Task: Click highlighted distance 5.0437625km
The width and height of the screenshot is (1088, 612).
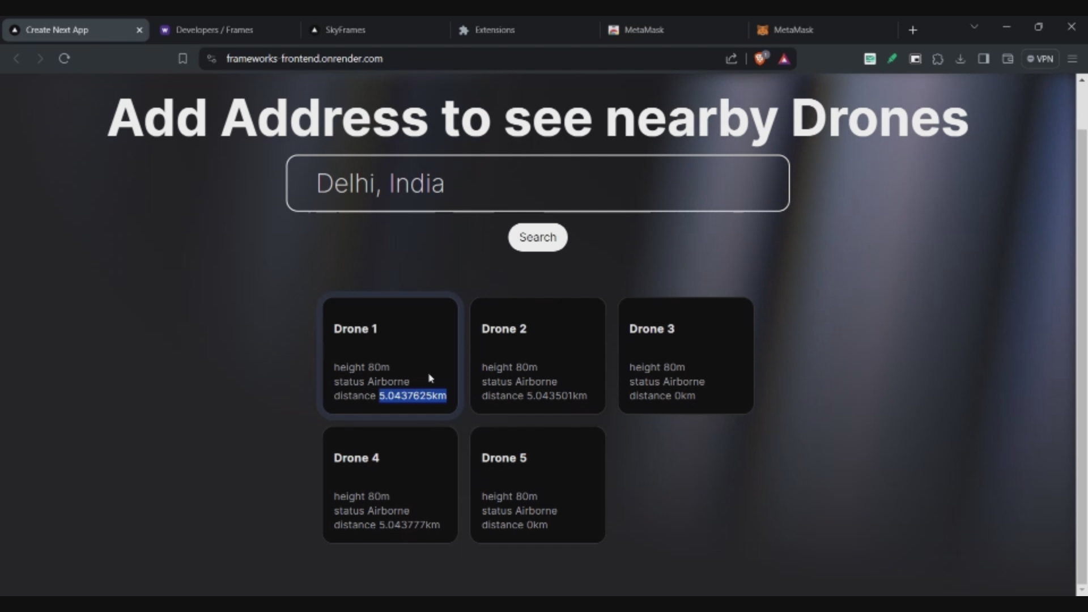Action: [413, 396]
